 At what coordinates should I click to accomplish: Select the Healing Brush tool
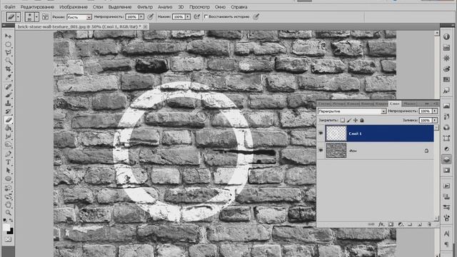pyautogui.click(x=8, y=86)
